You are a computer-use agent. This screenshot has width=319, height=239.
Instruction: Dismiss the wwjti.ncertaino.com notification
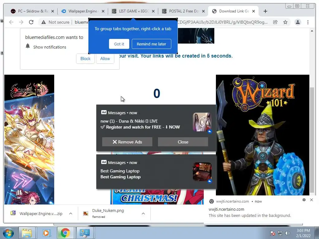[x=312, y=200]
